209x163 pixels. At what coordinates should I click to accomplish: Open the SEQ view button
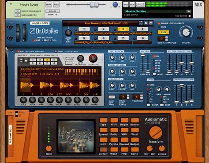click(x=126, y=5)
